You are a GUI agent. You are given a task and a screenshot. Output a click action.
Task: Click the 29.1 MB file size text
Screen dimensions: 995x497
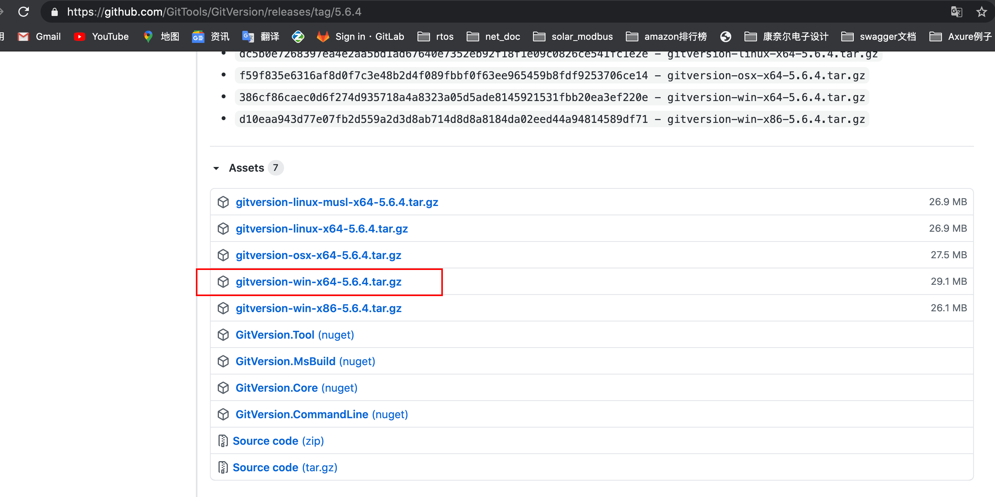pyautogui.click(x=949, y=281)
